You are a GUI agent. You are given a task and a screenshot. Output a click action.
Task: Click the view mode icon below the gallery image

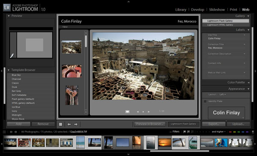coord(127,112)
